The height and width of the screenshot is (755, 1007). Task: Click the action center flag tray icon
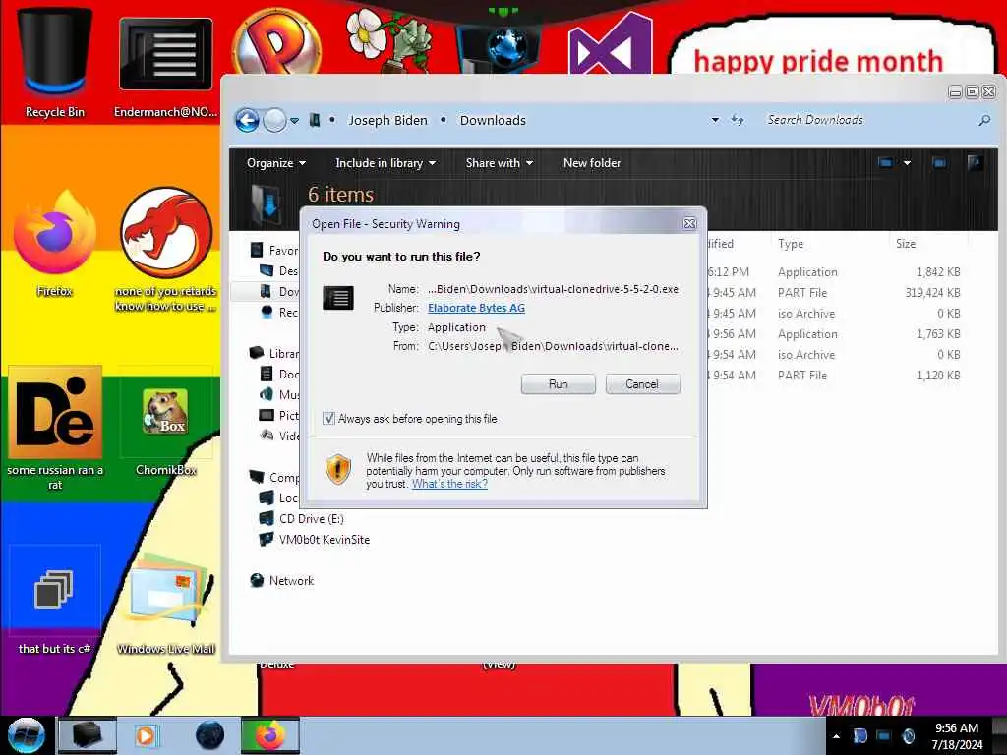click(859, 736)
